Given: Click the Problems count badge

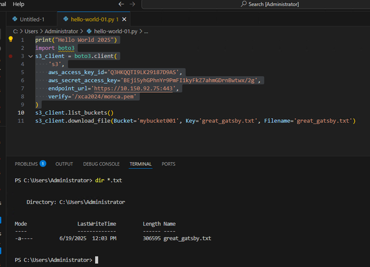Looking at the screenshot, I should (43, 164).
